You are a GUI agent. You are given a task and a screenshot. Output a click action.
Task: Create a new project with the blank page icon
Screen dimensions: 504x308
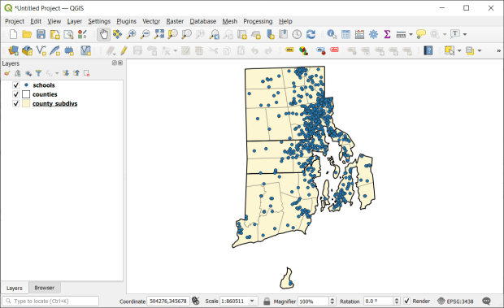click(x=13, y=34)
